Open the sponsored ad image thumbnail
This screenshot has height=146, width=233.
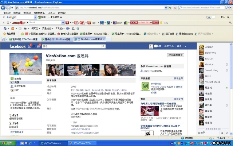pyautogui.click(x=150, y=111)
